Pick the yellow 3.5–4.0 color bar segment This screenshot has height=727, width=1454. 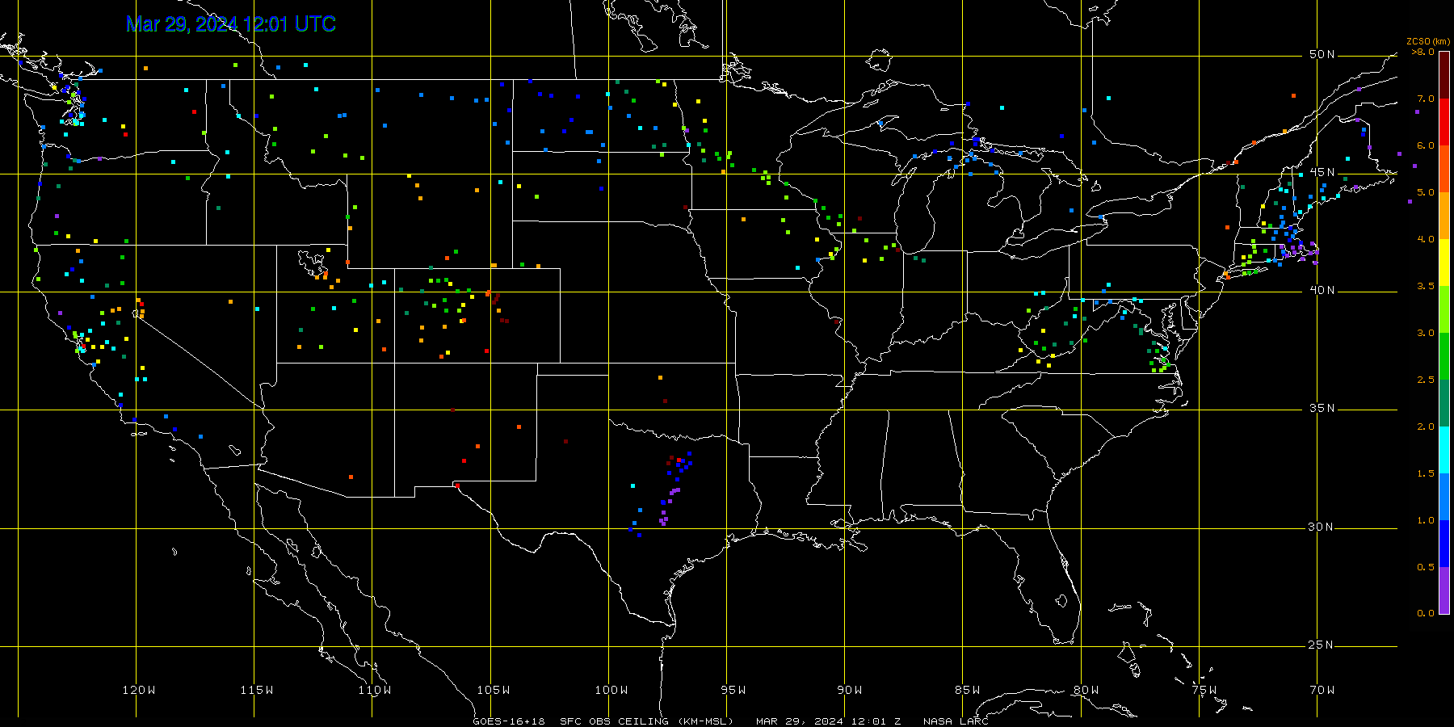click(1444, 263)
